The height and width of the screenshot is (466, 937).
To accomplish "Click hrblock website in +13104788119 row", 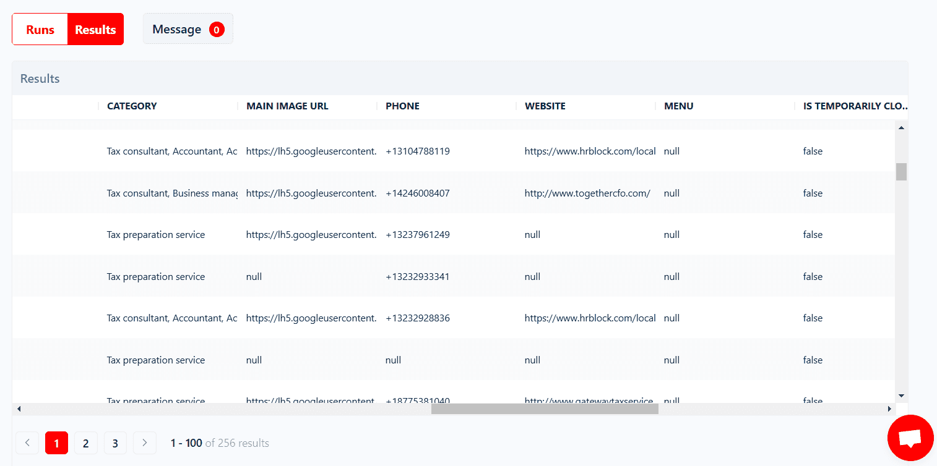I will [x=590, y=151].
